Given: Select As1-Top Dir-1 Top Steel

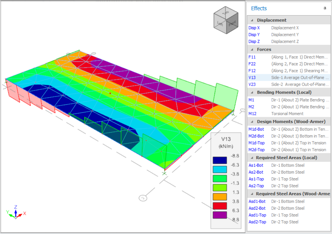Looking at the screenshot, I should pyautogui.click(x=257, y=179).
